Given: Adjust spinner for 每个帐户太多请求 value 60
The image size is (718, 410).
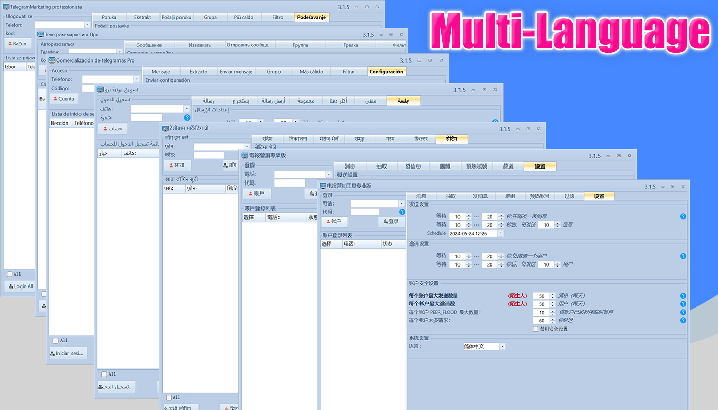Looking at the screenshot, I should click(552, 320).
